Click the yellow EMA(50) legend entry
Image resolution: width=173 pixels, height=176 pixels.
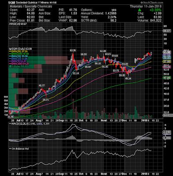click(18, 51)
